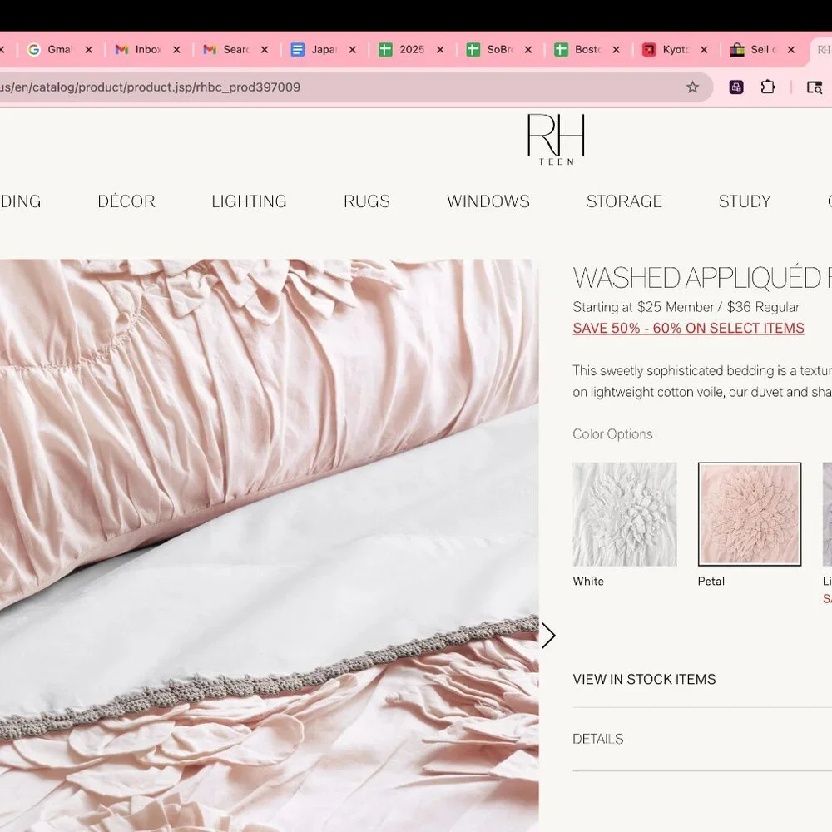Image resolution: width=832 pixels, height=832 pixels.
Task: Switch to the Search Gmail tab
Action: pos(226,49)
